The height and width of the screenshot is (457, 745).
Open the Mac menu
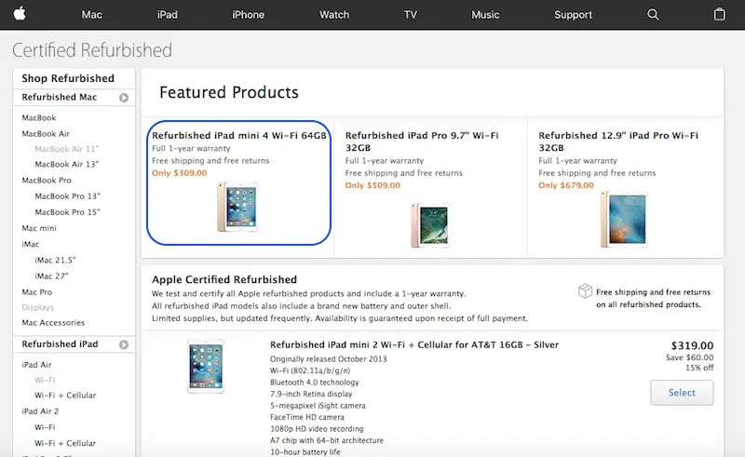[x=92, y=15]
